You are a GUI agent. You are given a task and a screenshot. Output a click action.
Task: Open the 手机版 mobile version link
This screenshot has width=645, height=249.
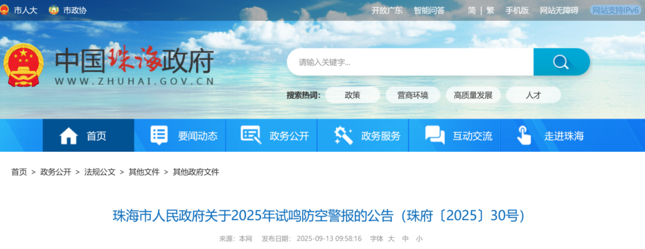pos(517,11)
